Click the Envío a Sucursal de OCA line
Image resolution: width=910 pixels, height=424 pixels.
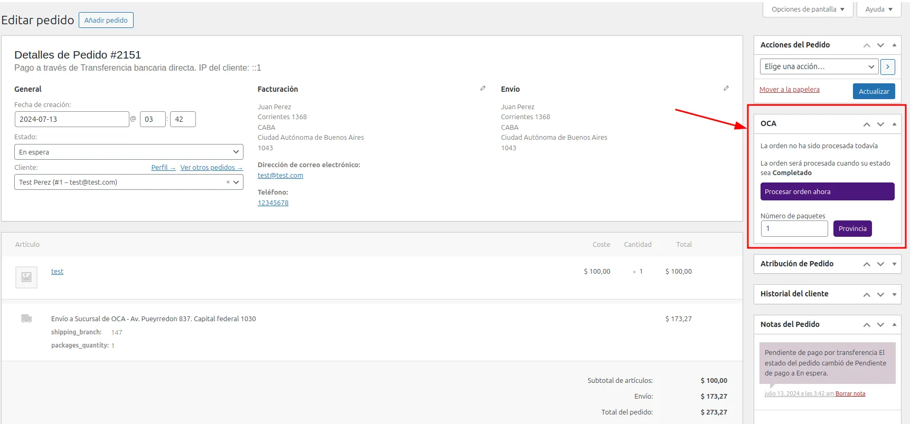pyautogui.click(x=153, y=319)
